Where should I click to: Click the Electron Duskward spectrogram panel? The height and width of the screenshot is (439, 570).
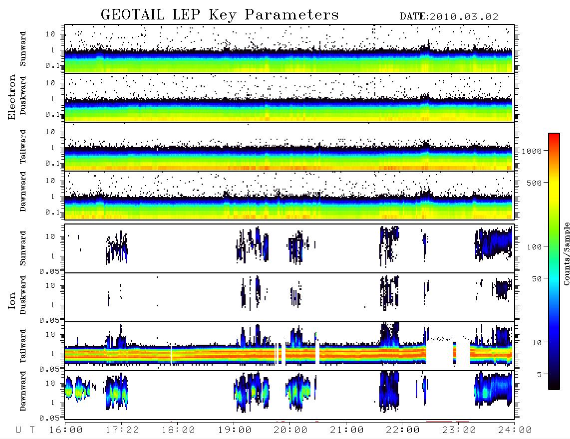[289, 97]
